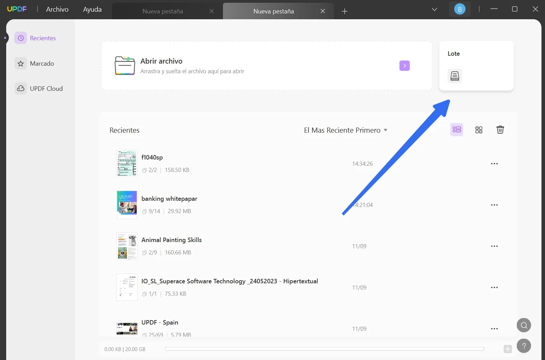545x360 pixels.
Task: Select UPDF - Spain file name
Action: (160, 322)
